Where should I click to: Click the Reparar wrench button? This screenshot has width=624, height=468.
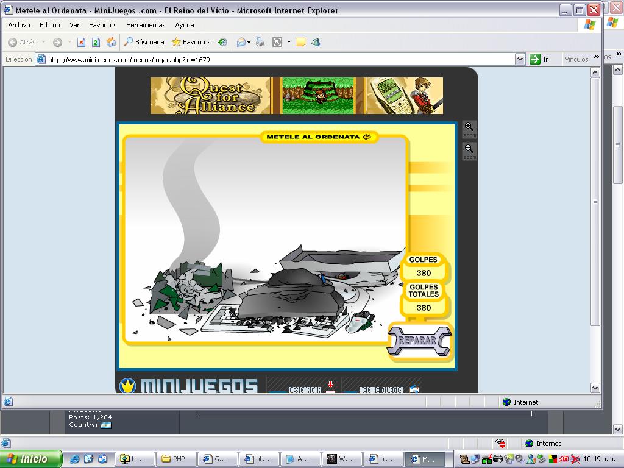point(419,341)
